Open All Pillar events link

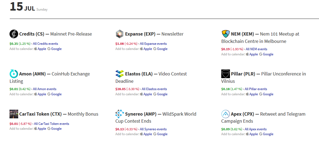(x=256, y=89)
